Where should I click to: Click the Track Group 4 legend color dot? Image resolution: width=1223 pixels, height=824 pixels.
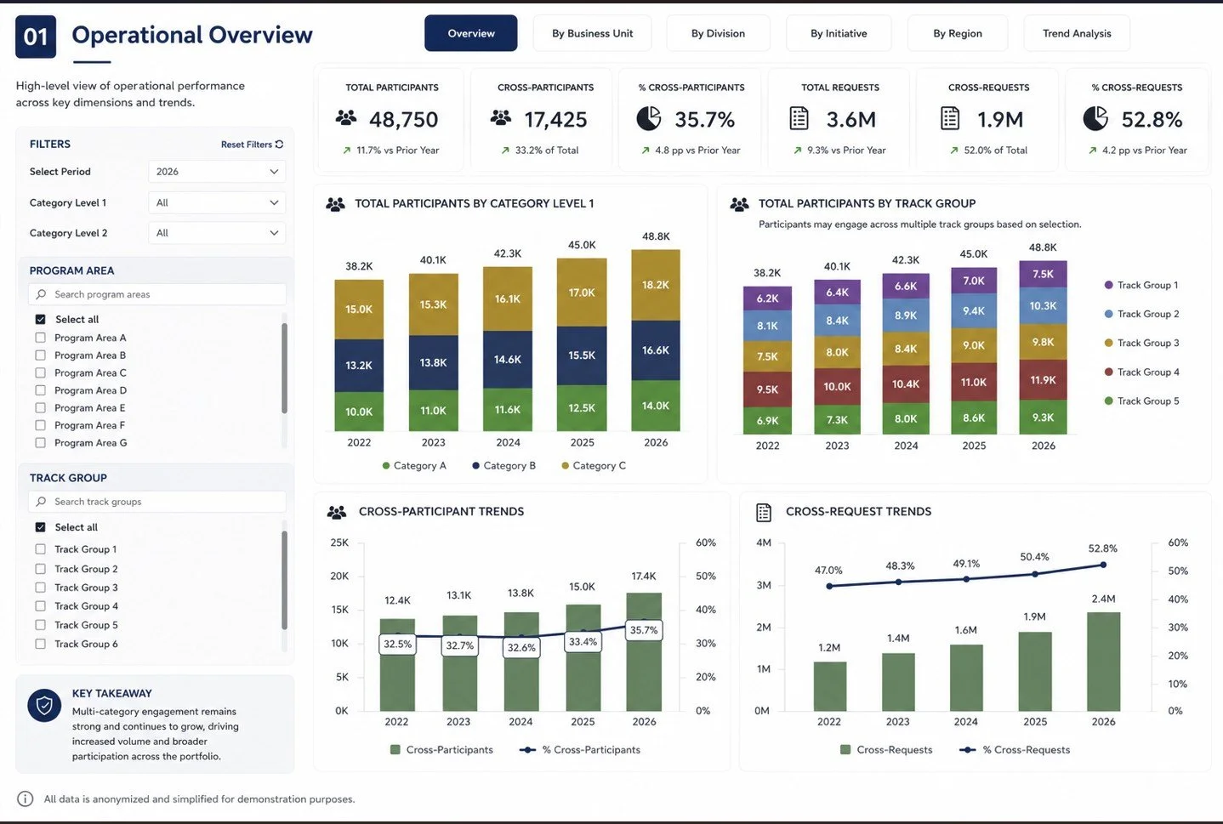(x=1108, y=372)
